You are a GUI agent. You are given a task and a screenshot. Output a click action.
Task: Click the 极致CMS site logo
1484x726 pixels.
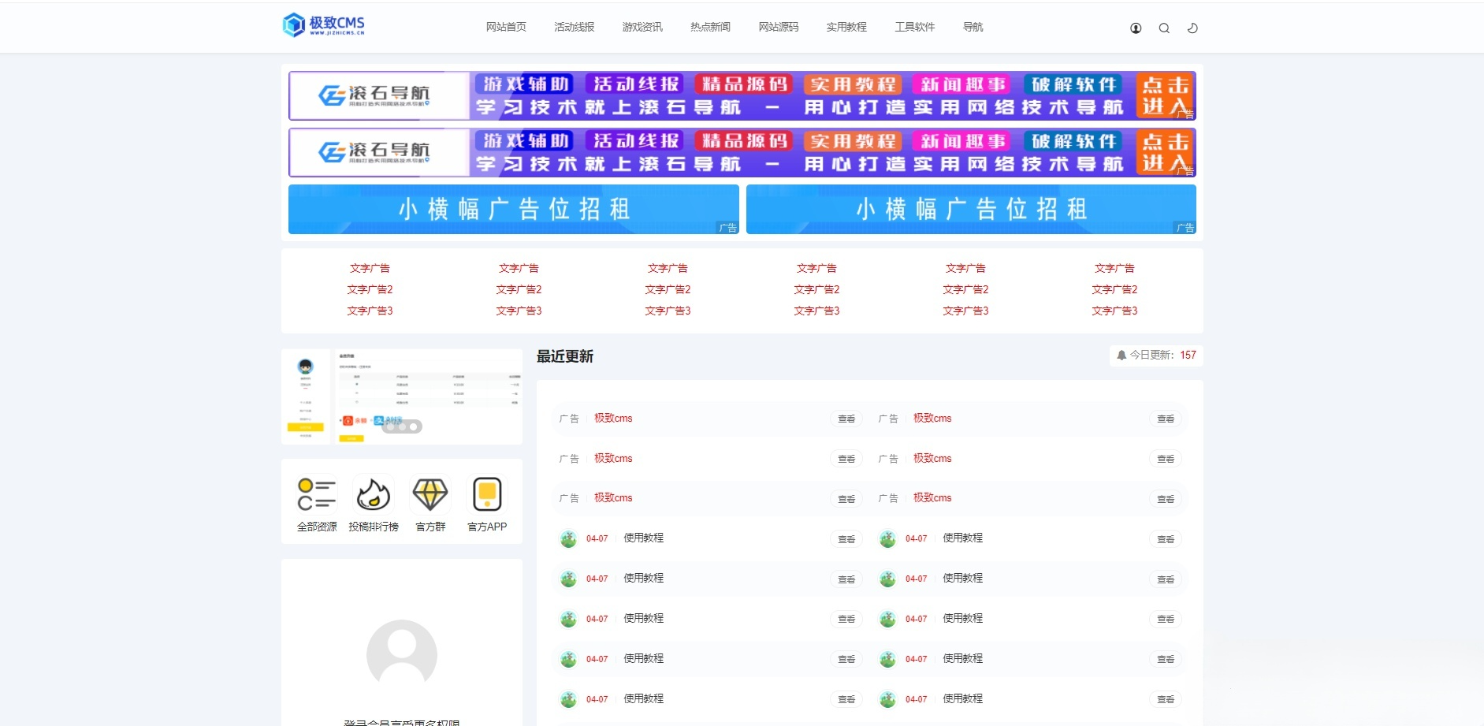tap(323, 25)
